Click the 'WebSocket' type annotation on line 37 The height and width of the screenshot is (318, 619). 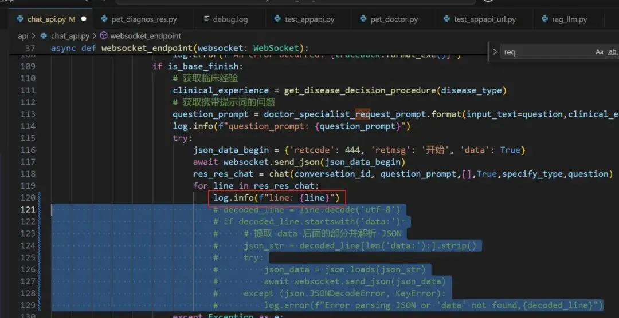coord(276,48)
